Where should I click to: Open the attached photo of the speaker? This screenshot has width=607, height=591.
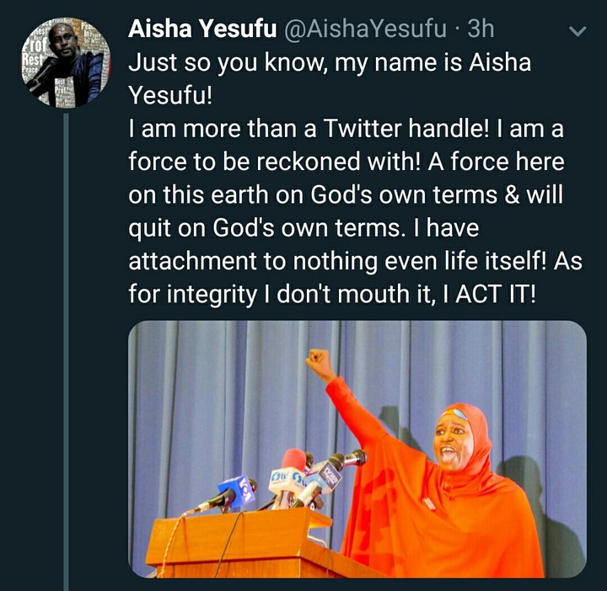click(357, 449)
